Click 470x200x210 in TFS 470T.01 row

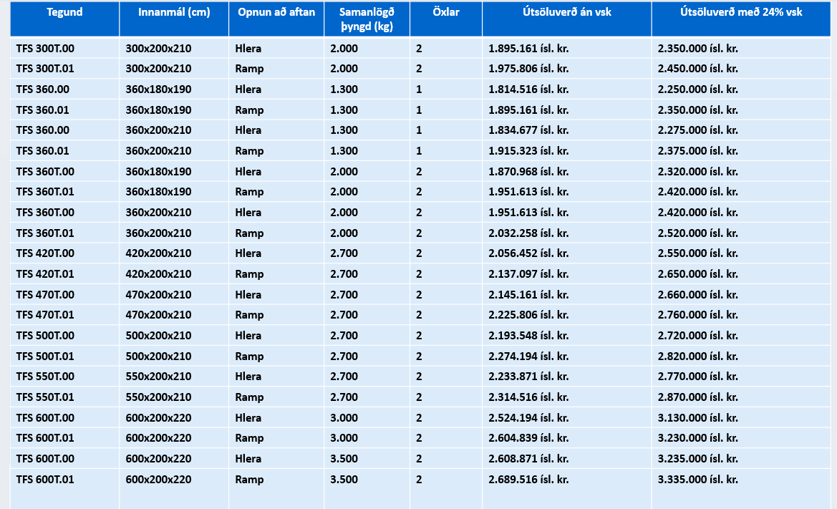(158, 315)
